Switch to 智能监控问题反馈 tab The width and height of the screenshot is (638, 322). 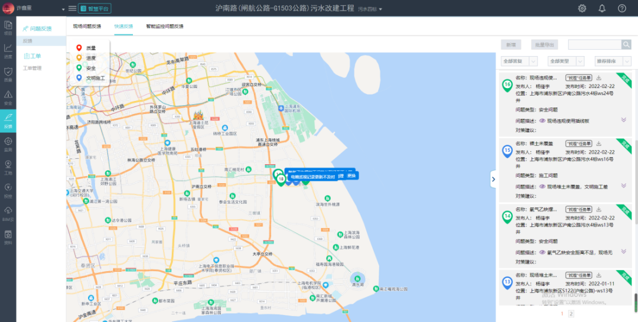[x=165, y=27]
